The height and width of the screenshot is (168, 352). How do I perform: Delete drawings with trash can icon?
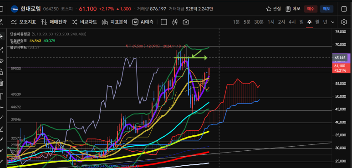tap(1, 83)
